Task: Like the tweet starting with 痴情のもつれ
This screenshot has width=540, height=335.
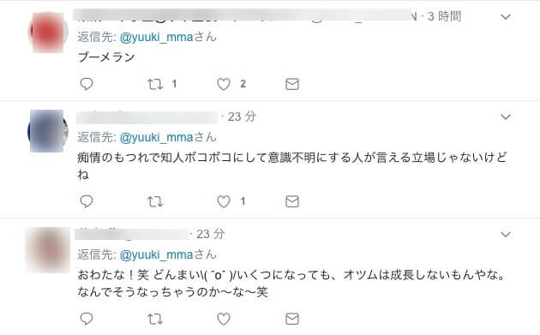Action: 224,201
